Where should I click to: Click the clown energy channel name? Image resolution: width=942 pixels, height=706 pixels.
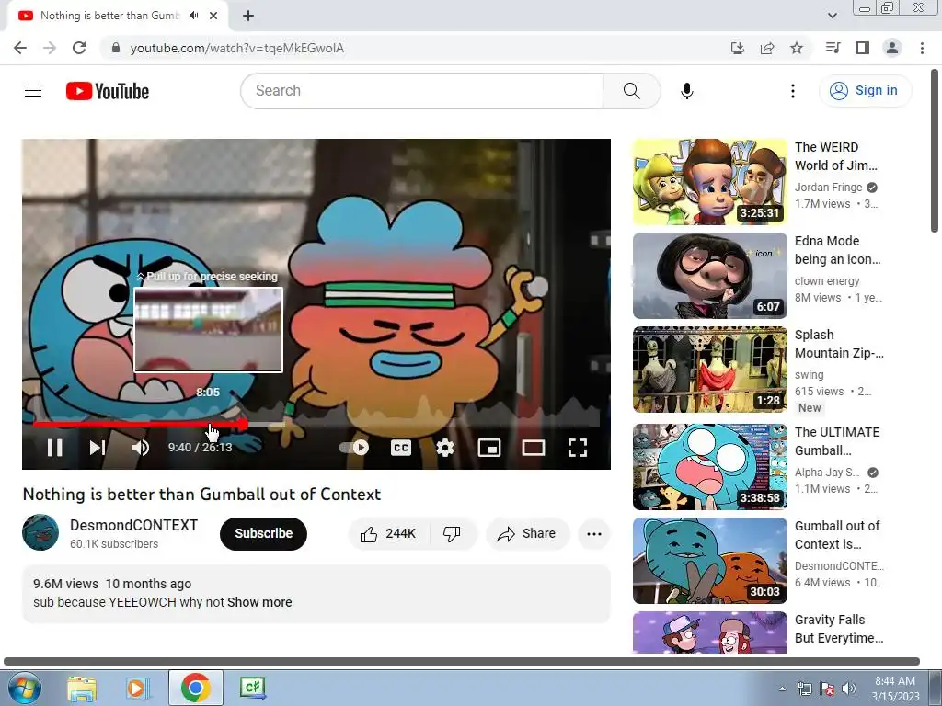[827, 281]
